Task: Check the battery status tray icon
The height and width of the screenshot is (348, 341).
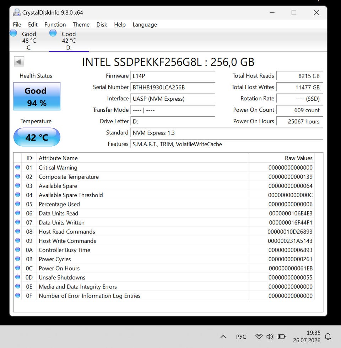Action: [x=282, y=337]
